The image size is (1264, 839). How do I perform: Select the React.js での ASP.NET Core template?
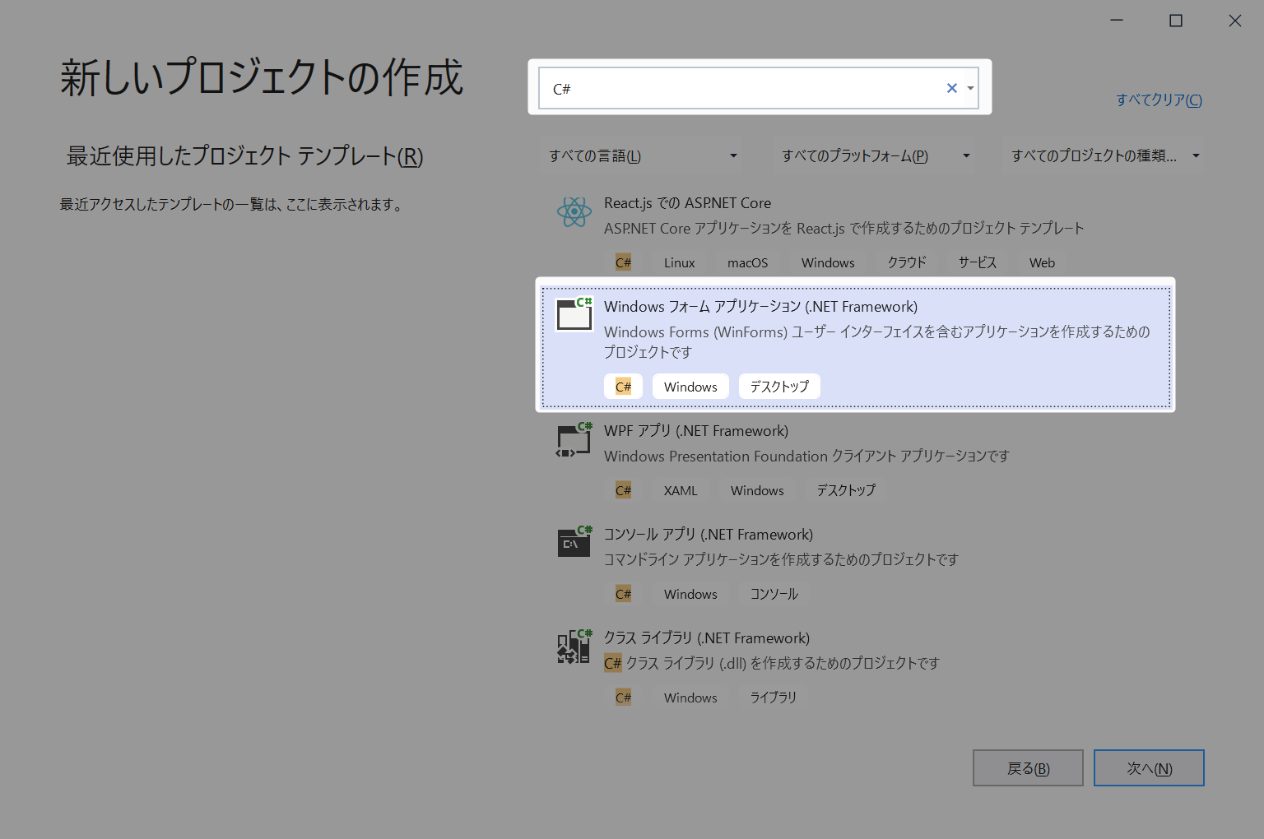[x=856, y=232]
